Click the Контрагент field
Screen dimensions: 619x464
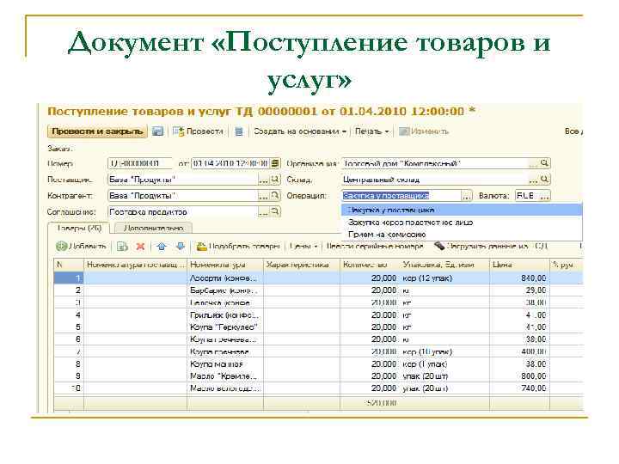183,196
